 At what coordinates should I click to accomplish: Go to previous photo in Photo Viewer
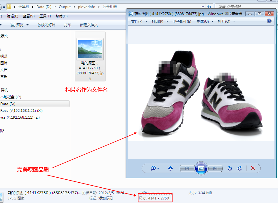click(187, 168)
